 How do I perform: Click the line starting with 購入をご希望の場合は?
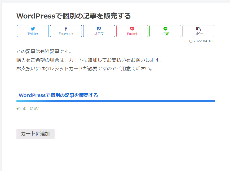tap(89, 60)
